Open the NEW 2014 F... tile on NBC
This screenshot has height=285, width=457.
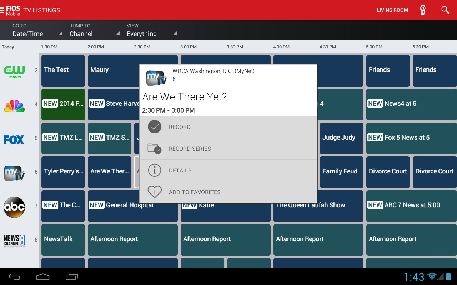click(63, 104)
